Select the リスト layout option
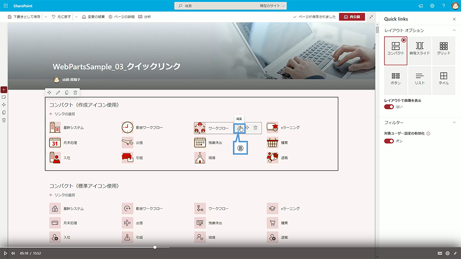Image resolution: width=461 pixels, height=259 pixels. point(420,81)
